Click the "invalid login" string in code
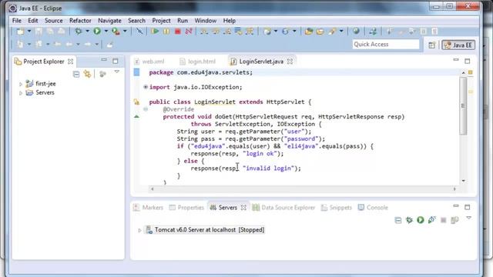The width and height of the screenshot is (493, 277). (268, 169)
